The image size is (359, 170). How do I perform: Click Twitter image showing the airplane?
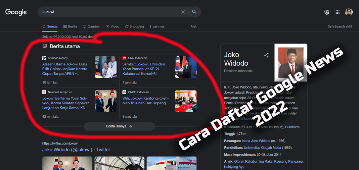(172, 163)
